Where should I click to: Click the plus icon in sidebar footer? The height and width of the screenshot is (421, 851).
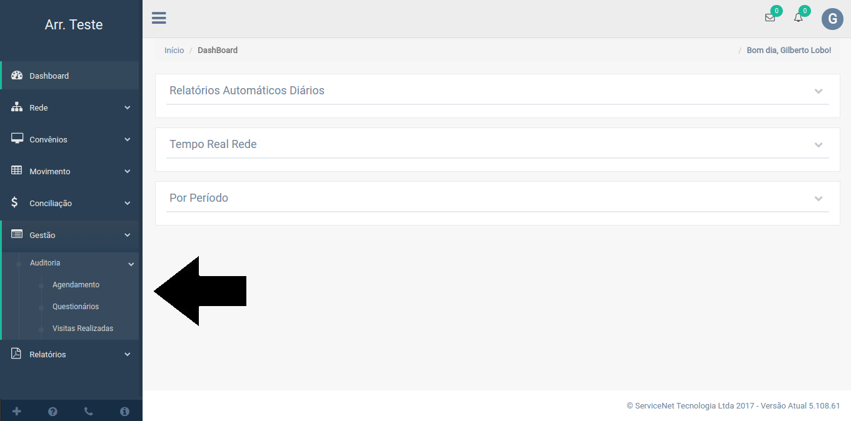17,411
